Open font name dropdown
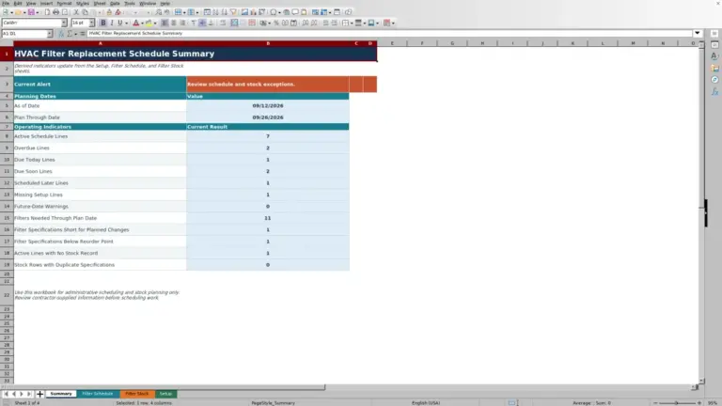Viewport: 722px width, 406px height. (x=64, y=23)
